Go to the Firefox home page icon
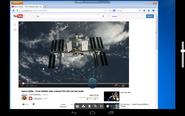The image size is (185, 116). click(149, 10)
